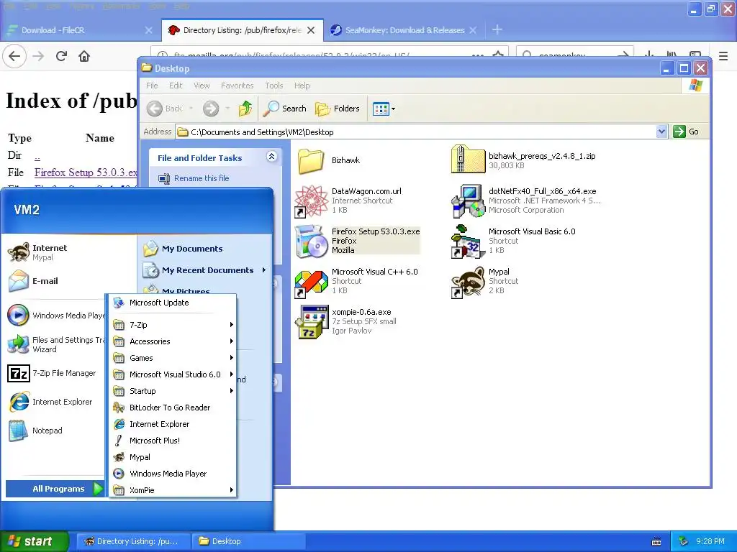Viewport: 737px width, 552px height.
Task: Toggle the Folders pane button
Action: (338, 109)
